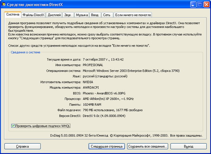Click page file value 790 МБ использовано

pyautogui.click(x=99, y=110)
